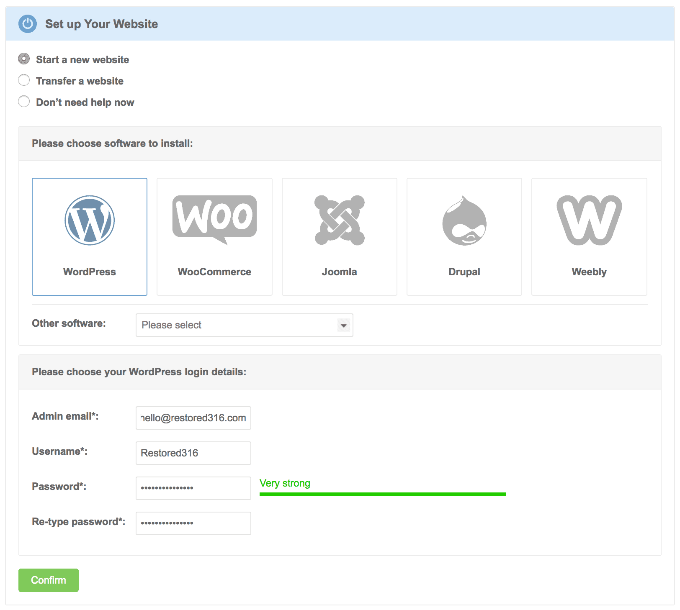Click the Set up Your Website heading
680x610 pixels.
pyautogui.click(x=102, y=24)
